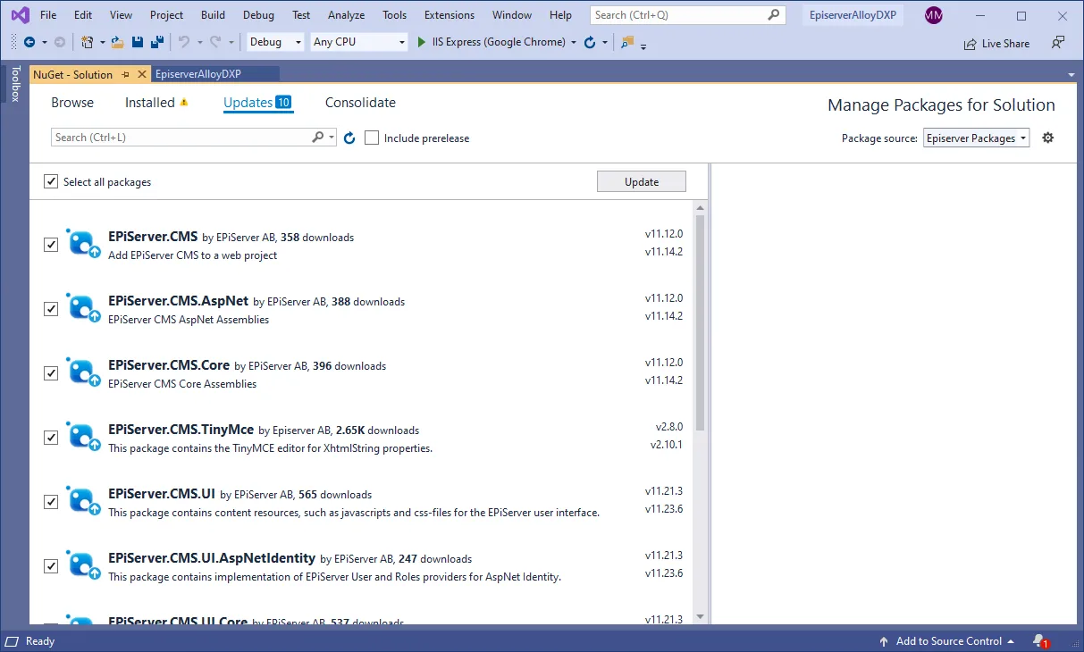Screen dimensions: 1084x652
Task: Open the Build menu
Action: tap(213, 15)
